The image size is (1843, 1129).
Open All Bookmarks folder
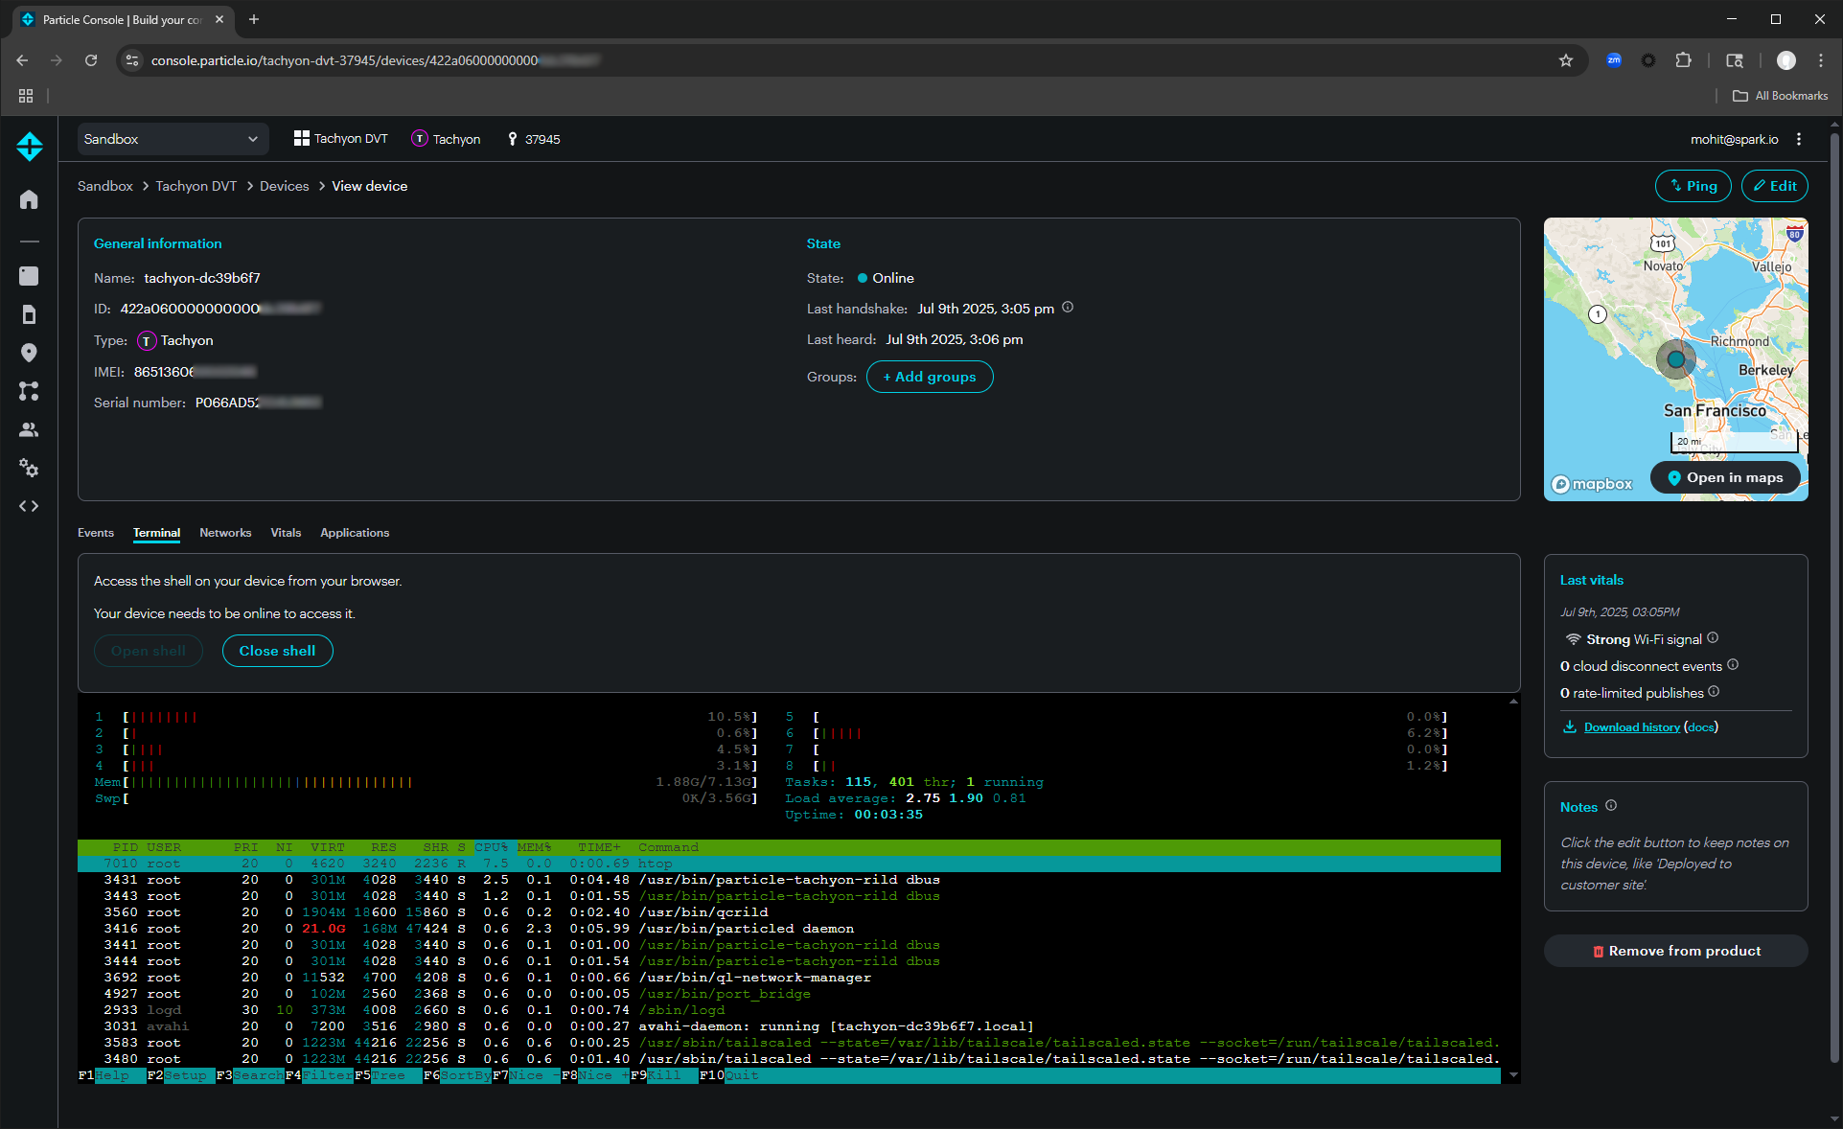[1781, 96]
